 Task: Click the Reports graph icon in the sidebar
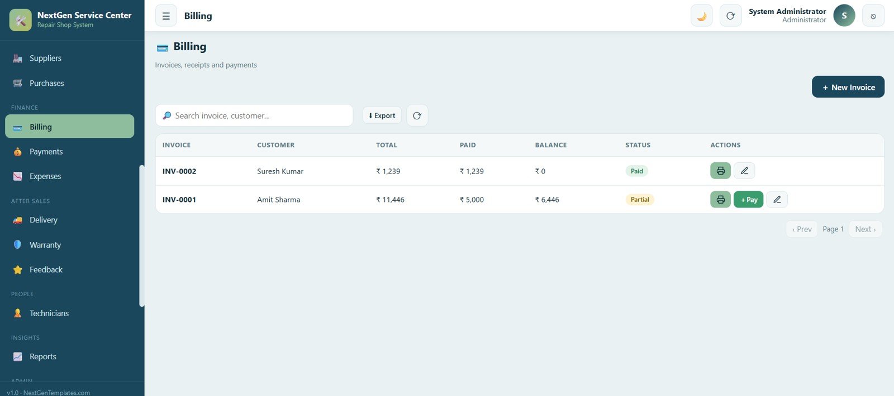click(18, 357)
